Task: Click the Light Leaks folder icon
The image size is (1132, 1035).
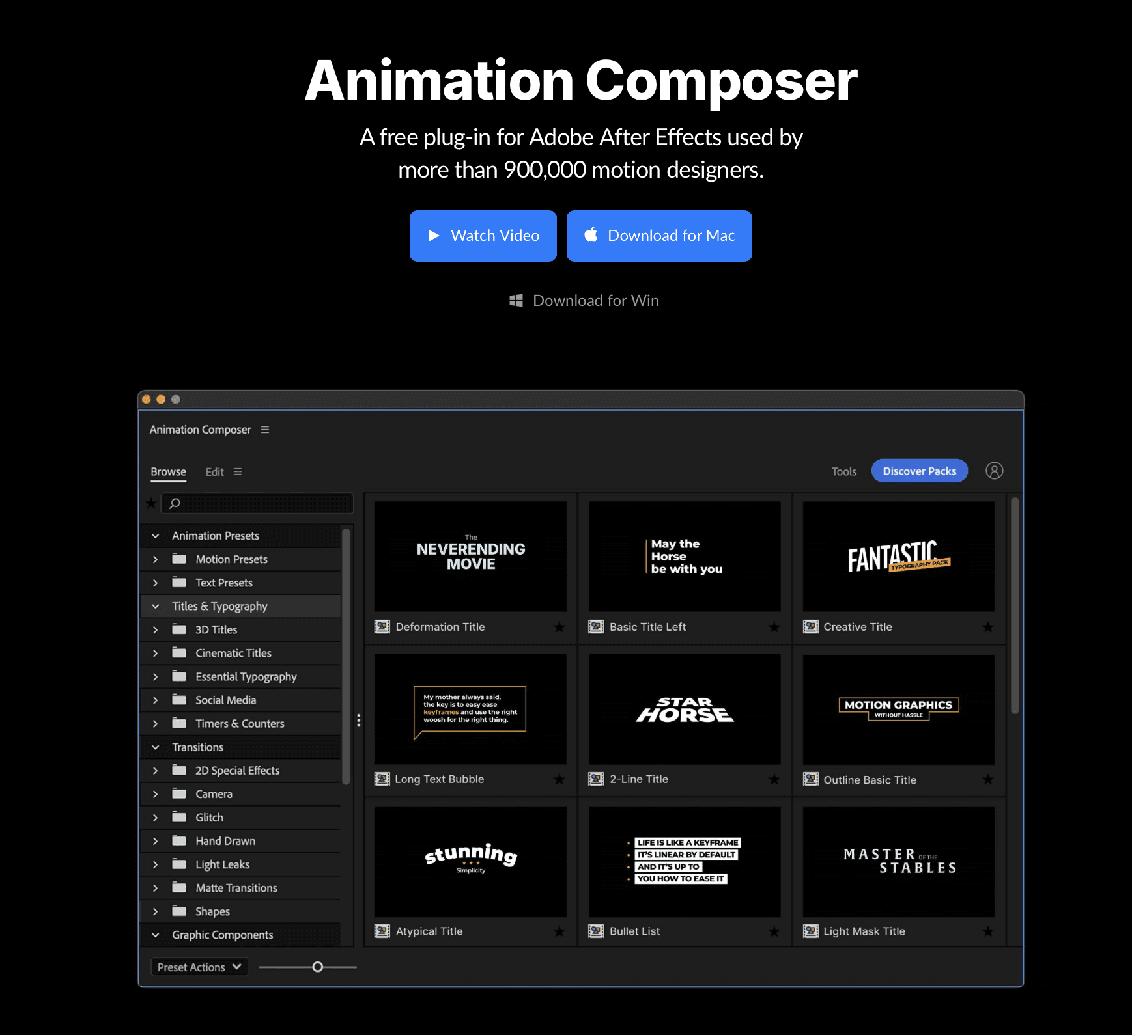Action: [x=179, y=863]
